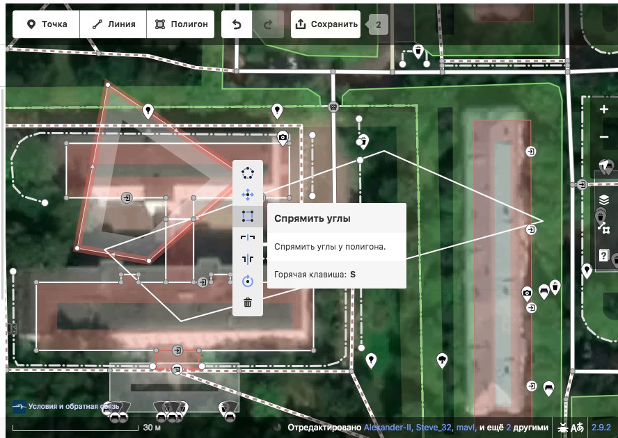Open contributor mavl profile link
This screenshot has width=618, height=438.
pos(465,428)
